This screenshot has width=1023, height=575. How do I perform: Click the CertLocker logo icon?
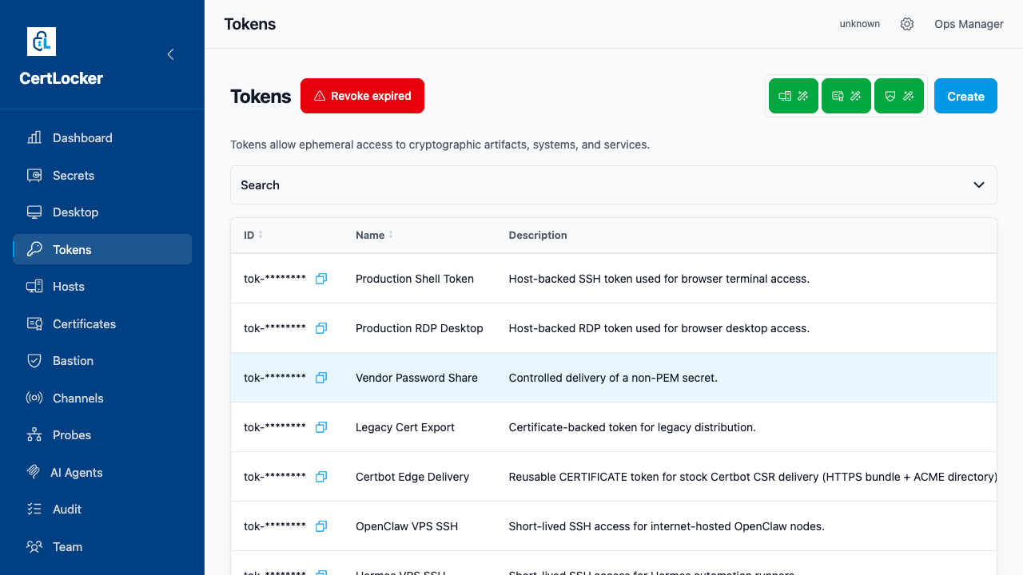pos(42,42)
